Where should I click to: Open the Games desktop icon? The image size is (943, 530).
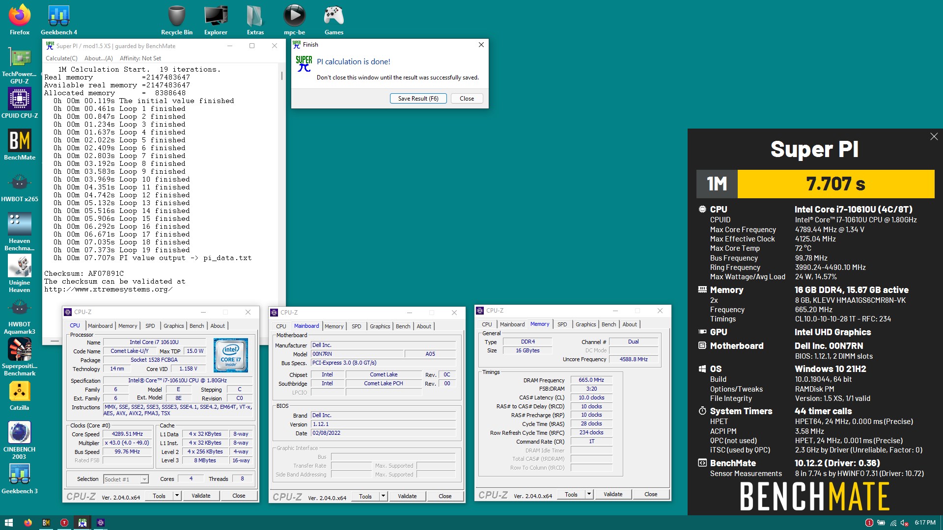[334, 20]
